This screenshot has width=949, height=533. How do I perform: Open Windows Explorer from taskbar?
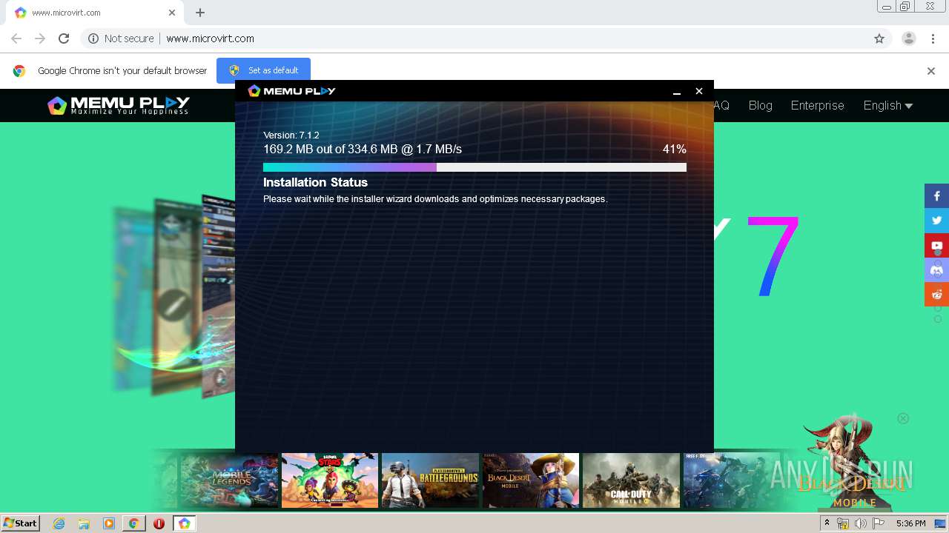coord(84,523)
